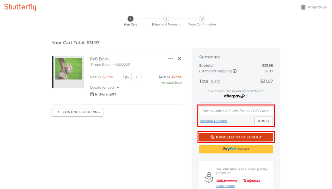Remove the 8x8 Book with X icon
This screenshot has width=332, height=189.
[x=179, y=59]
